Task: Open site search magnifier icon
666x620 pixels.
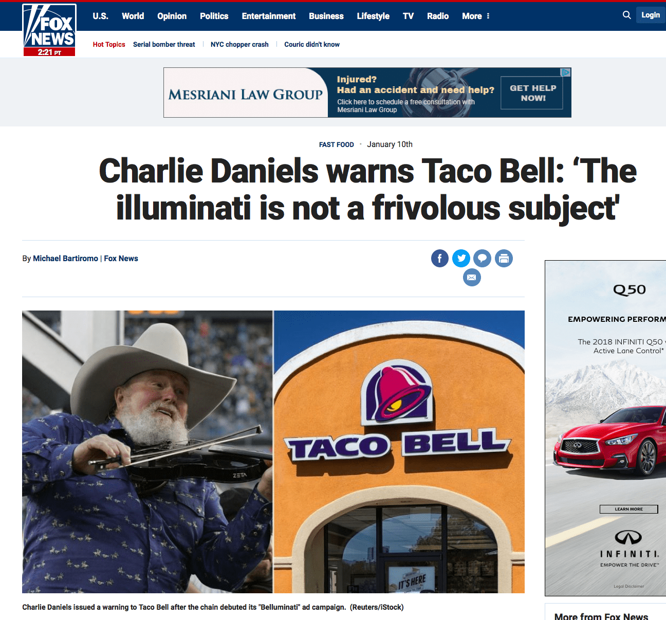Action: pyautogui.click(x=626, y=15)
